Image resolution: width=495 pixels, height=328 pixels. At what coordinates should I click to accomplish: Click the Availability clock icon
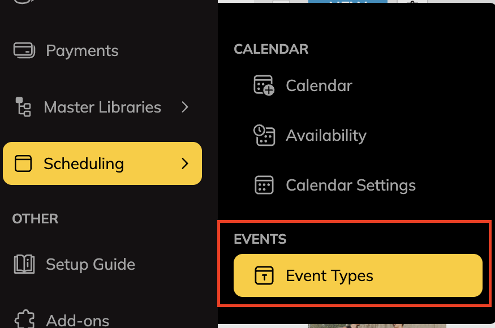(x=264, y=135)
